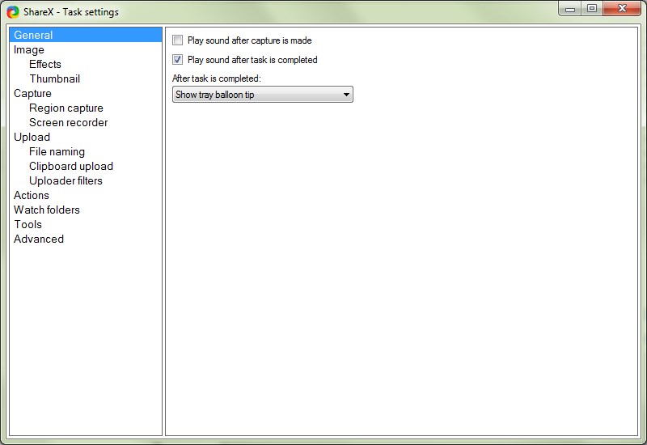
Task: Select the Upload section
Action: 32,137
